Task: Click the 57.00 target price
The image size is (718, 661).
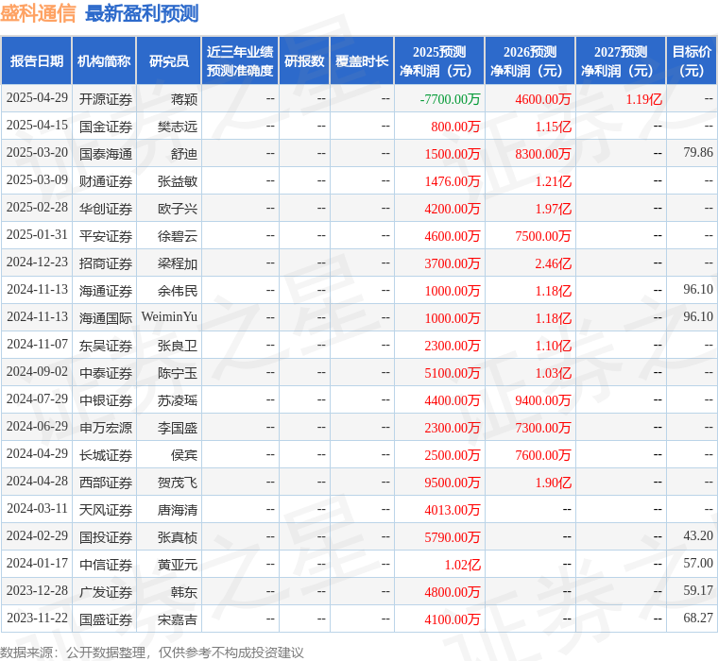Action: (x=698, y=564)
